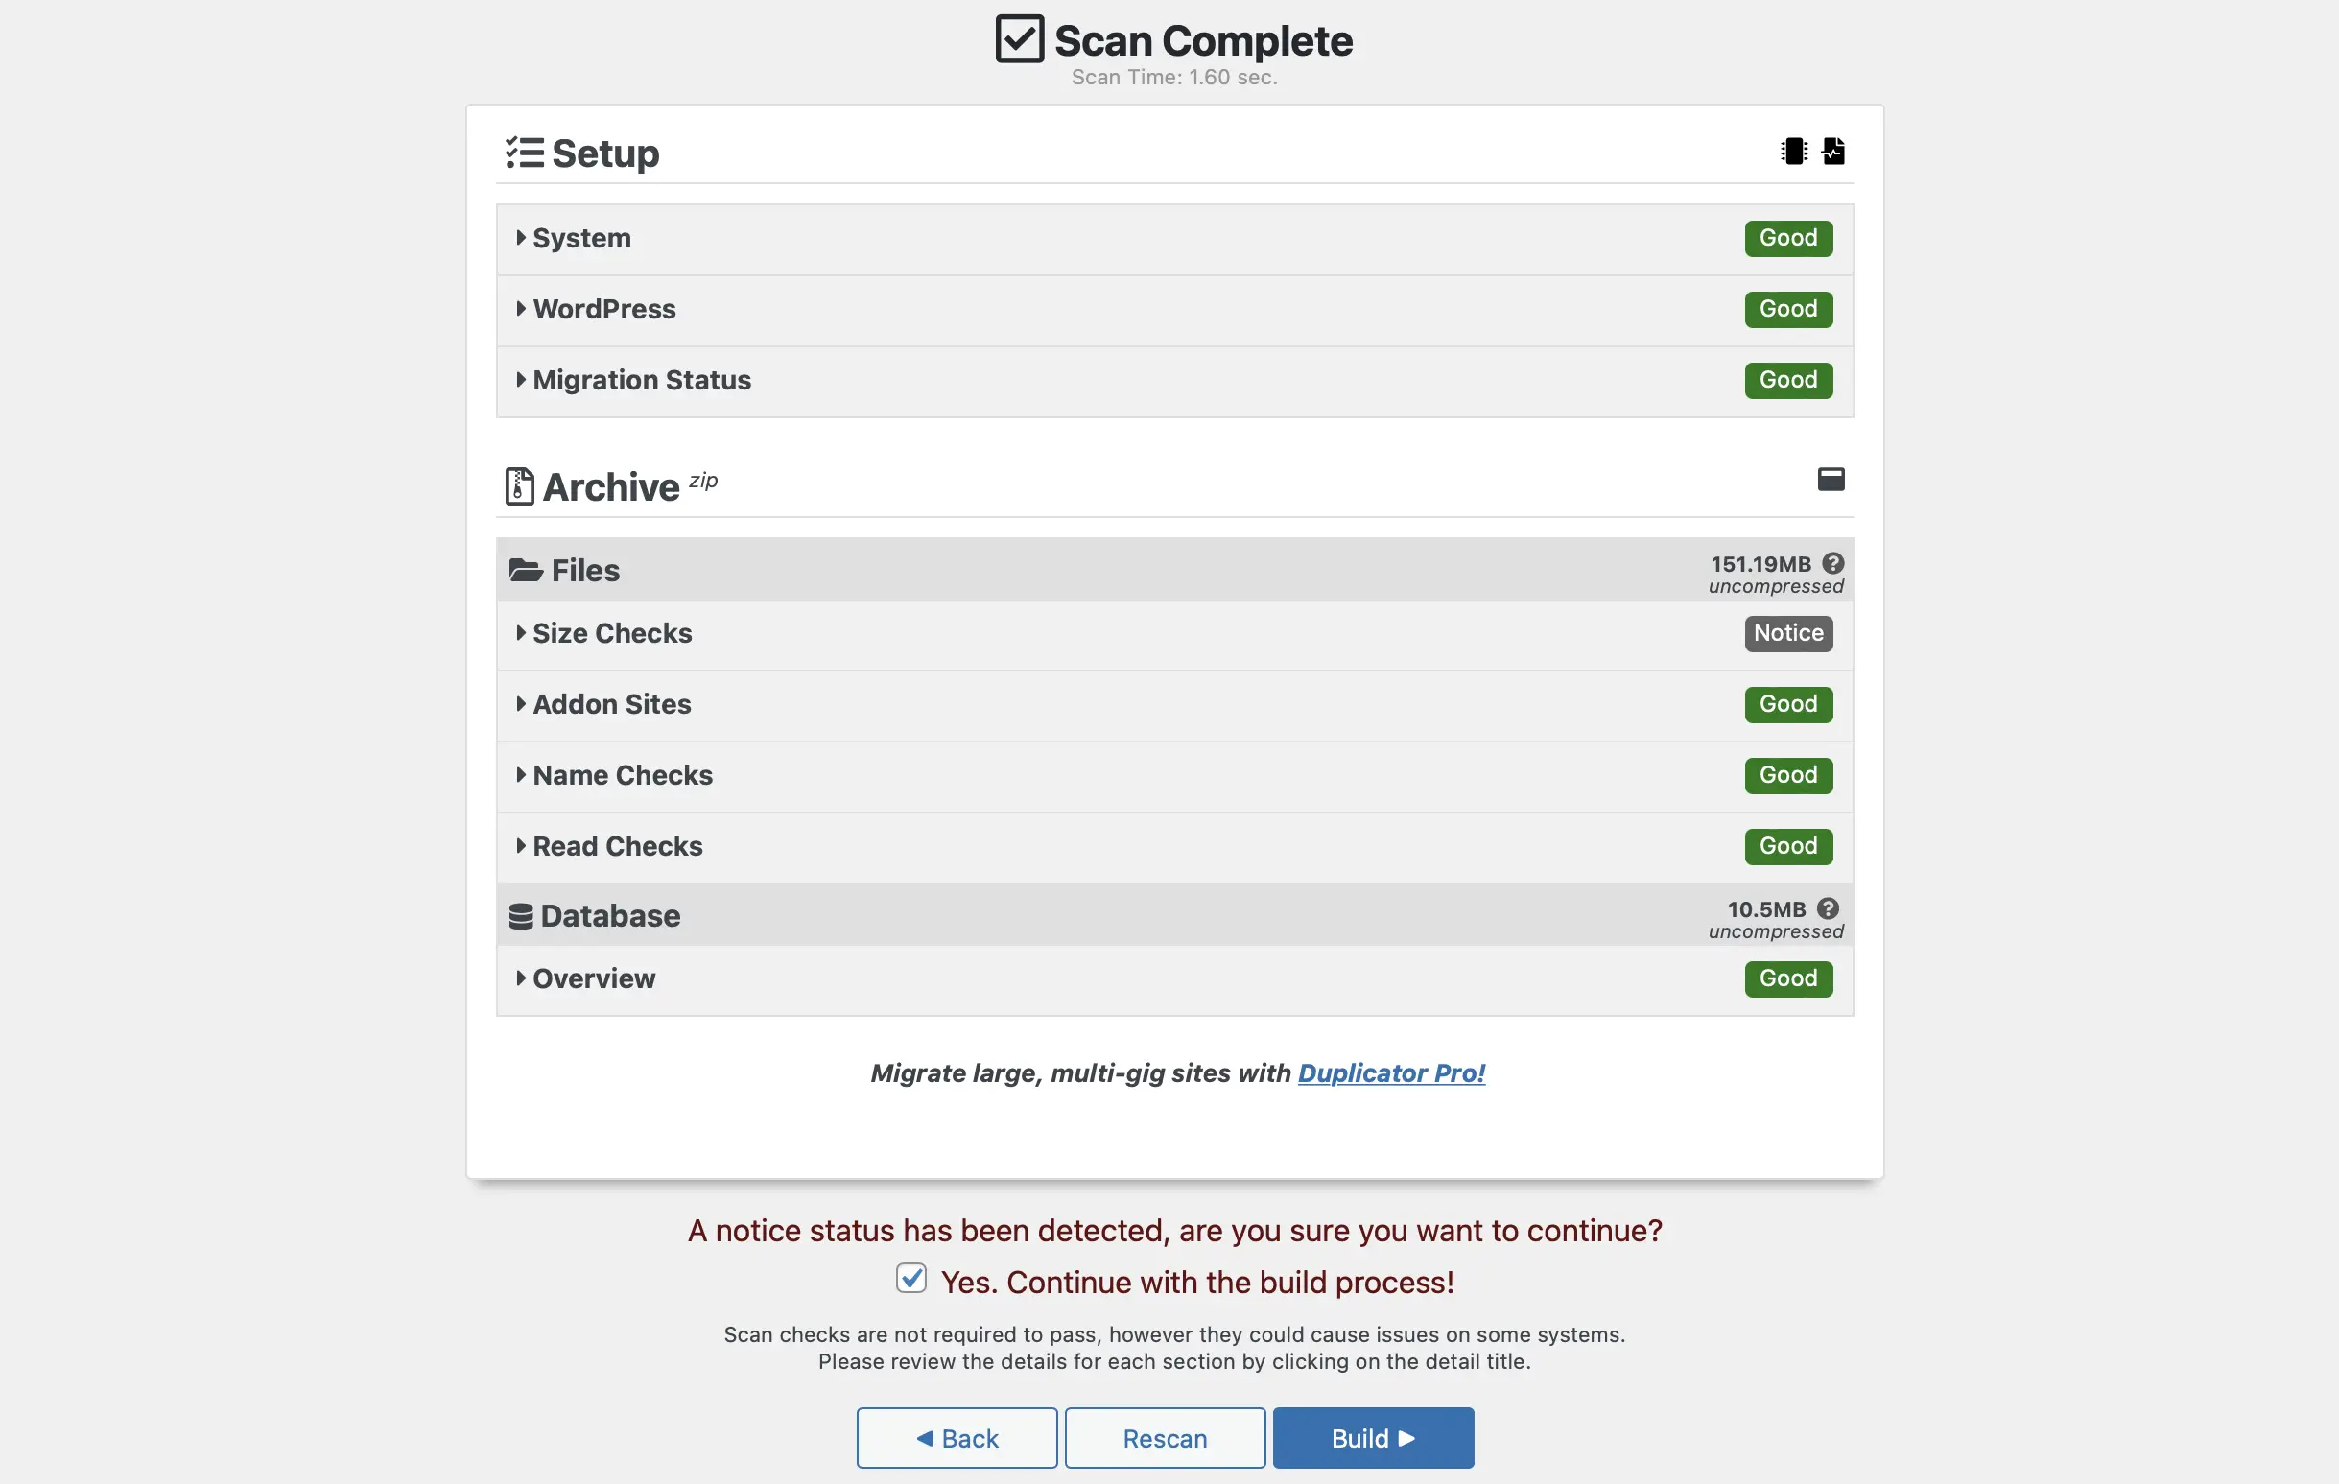Image resolution: width=2339 pixels, height=1484 pixels.
Task: Click the Back button to return
Action: tap(955, 1436)
